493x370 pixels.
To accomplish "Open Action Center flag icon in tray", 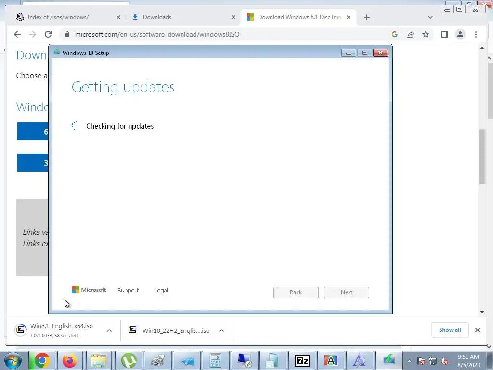I will click(421, 361).
